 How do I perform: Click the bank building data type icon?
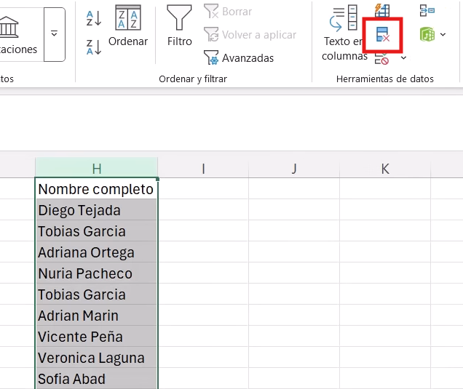point(9,28)
